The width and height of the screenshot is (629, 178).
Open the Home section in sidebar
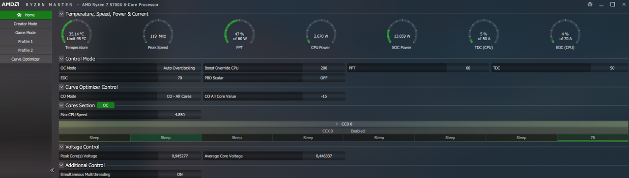pyautogui.click(x=26, y=15)
